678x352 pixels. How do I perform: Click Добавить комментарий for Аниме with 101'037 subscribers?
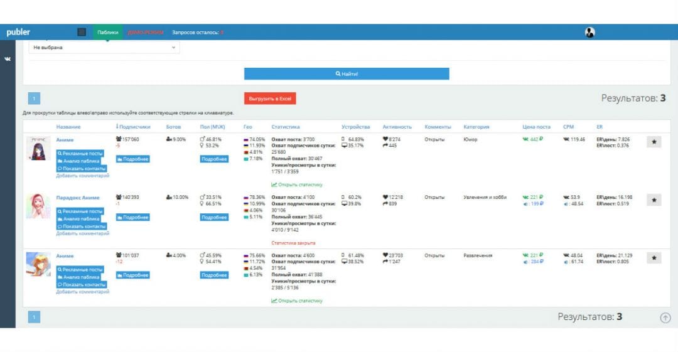pos(83,292)
